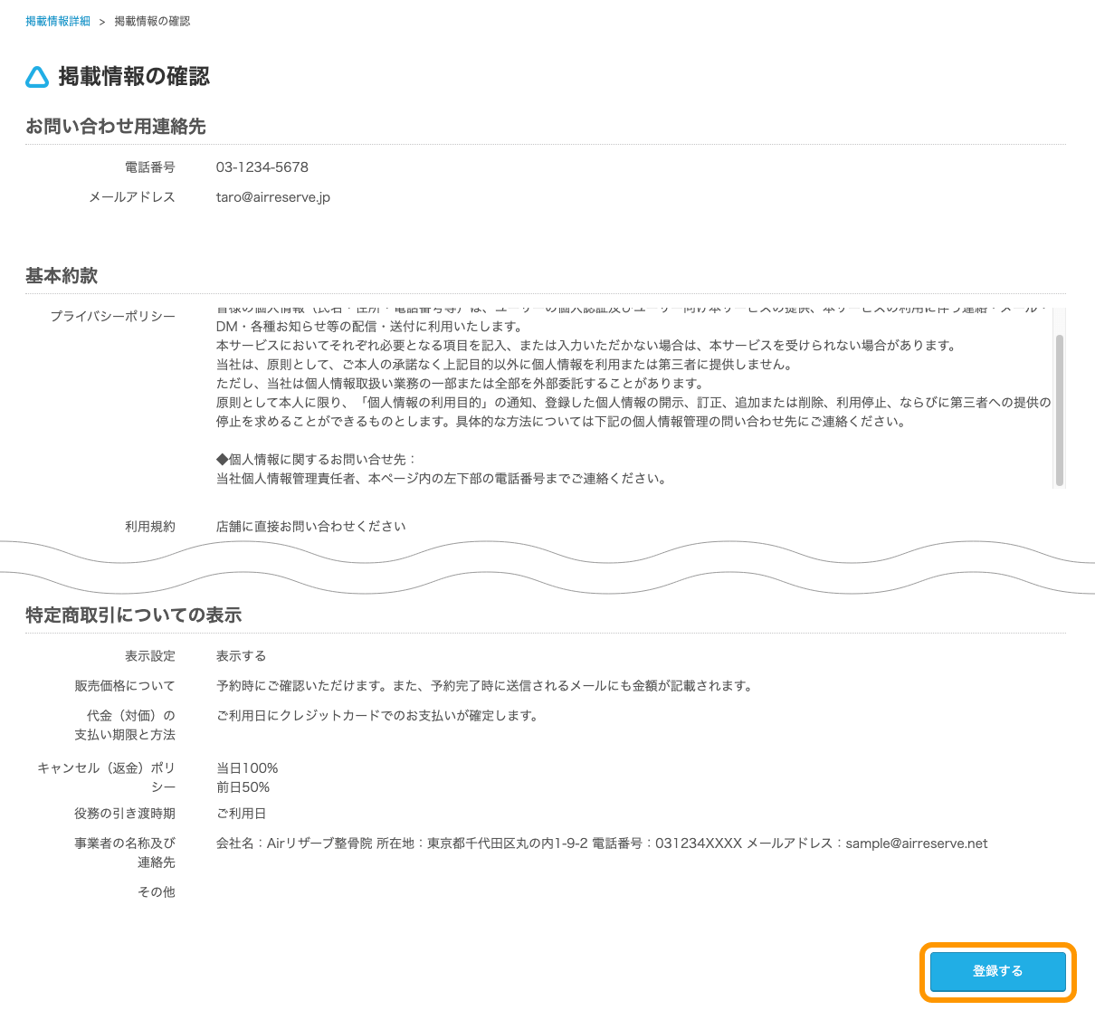This screenshot has width=1095, height=1020.
Task: Click the breadcrumb separator arrow
Action: pyautogui.click(x=102, y=20)
